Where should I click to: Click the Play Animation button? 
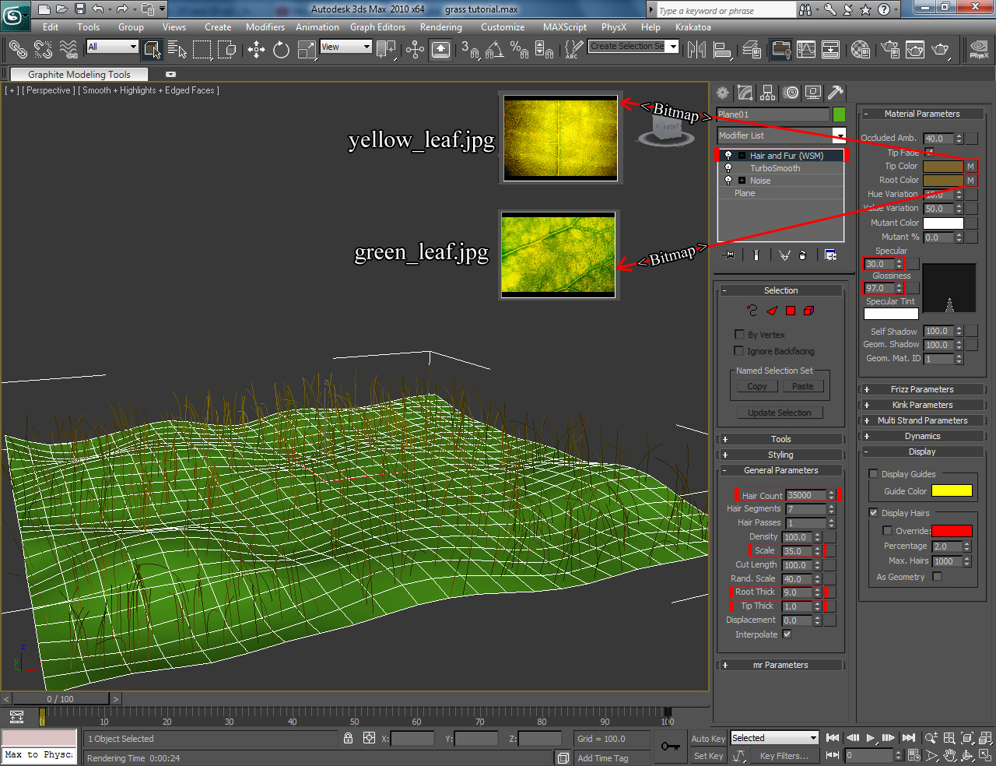pyautogui.click(x=871, y=737)
